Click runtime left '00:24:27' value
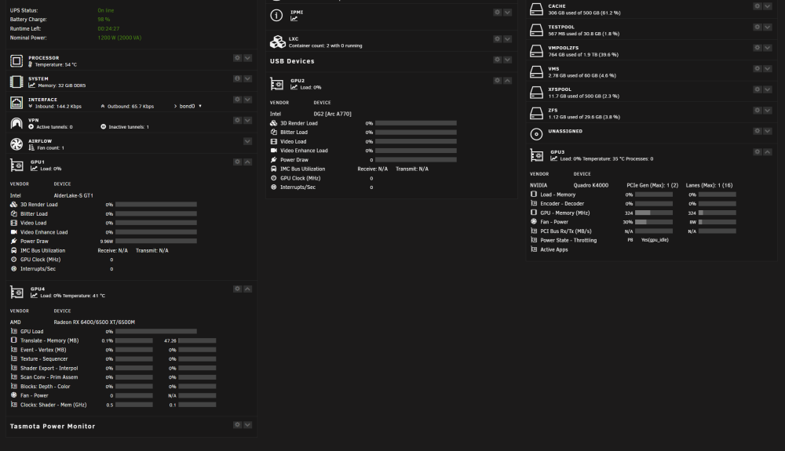 click(108, 29)
